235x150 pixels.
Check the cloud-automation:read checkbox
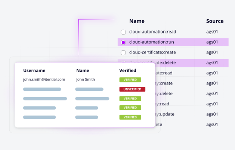pyautogui.click(x=123, y=32)
